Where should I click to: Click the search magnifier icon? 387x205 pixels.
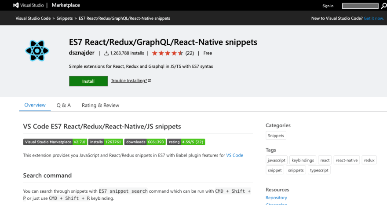(x=384, y=6)
